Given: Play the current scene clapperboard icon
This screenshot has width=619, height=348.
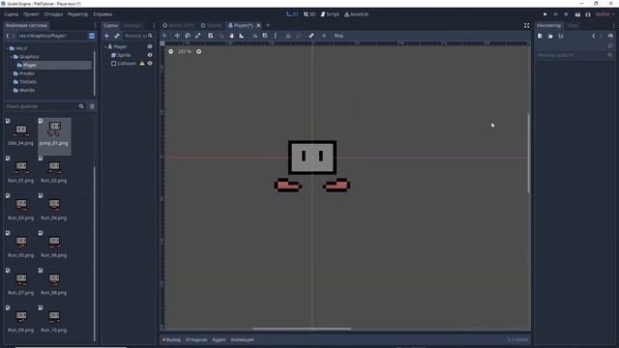Looking at the screenshot, I should pos(577,14).
